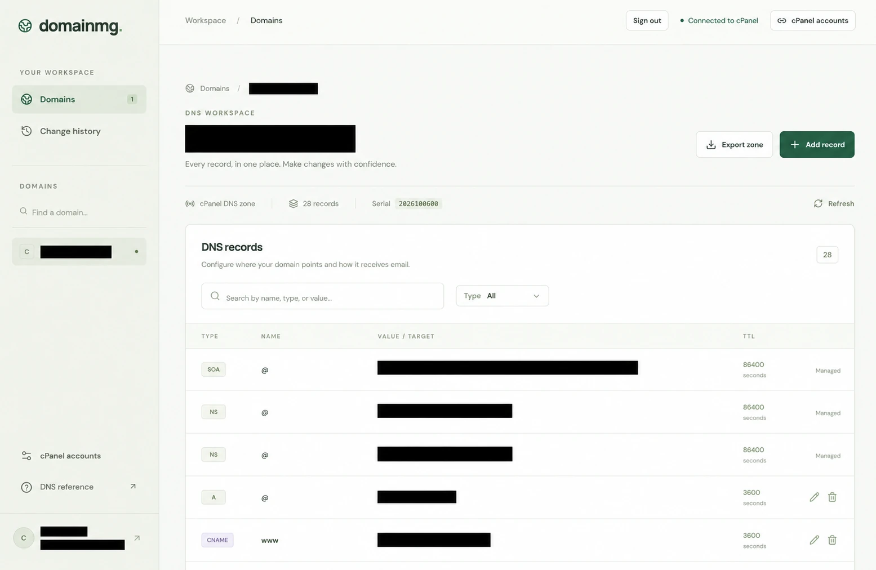Click the Refresh circular arrows icon
The width and height of the screenshot is (876, 570).
(818, 204)
